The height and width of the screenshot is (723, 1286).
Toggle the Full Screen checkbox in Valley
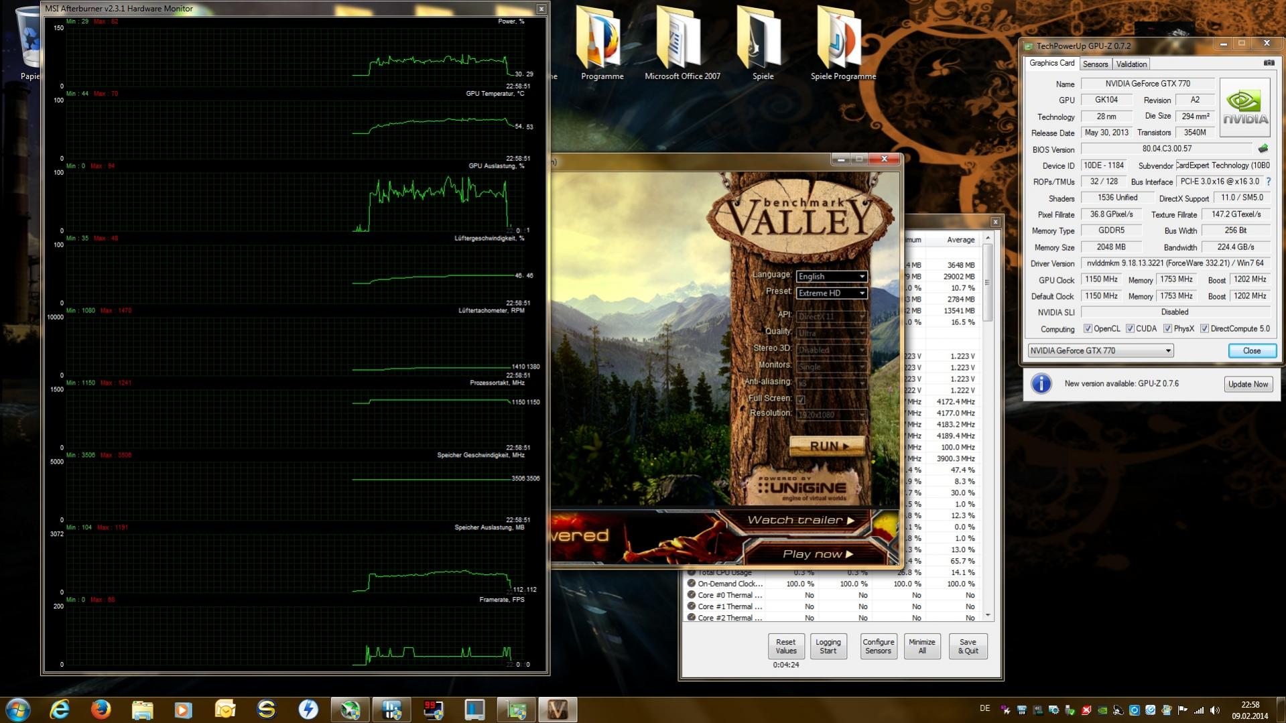800,399
